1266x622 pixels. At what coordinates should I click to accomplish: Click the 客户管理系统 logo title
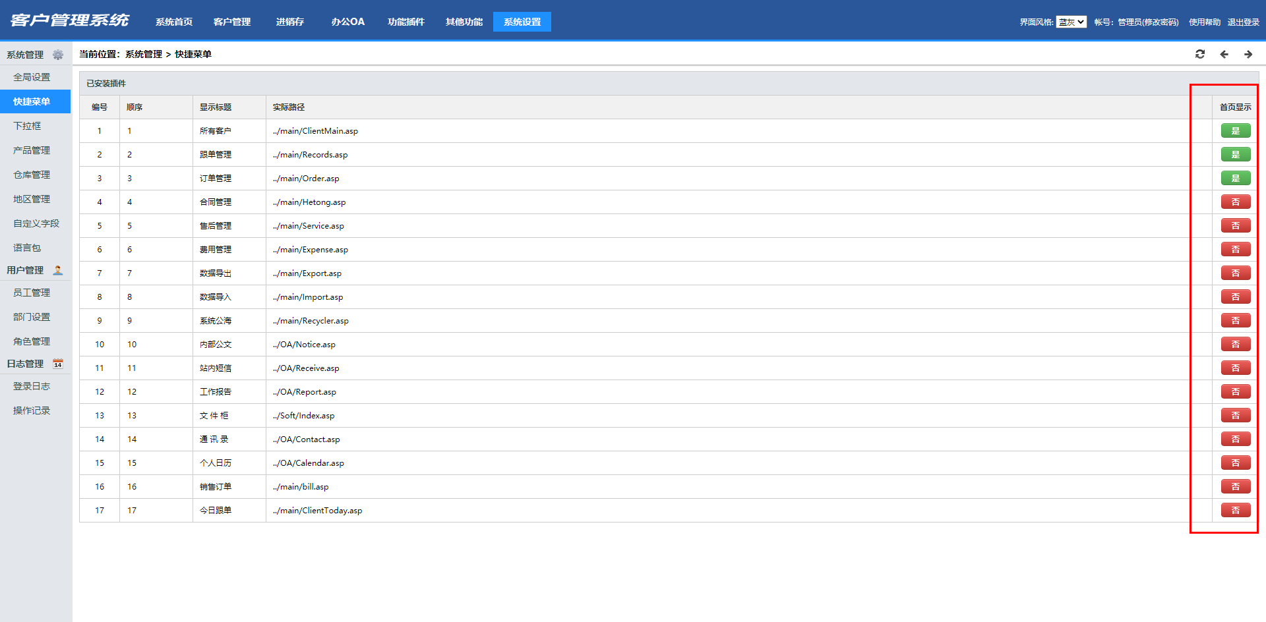(69, 20)
